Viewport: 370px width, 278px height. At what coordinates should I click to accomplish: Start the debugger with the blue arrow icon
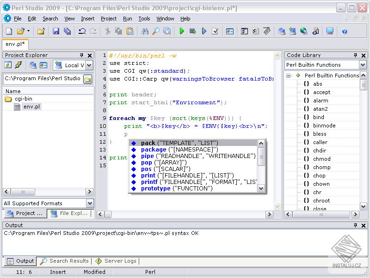coord(204,32)
